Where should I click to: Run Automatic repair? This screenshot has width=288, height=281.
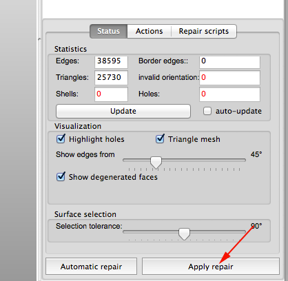[x=91, y=267]
